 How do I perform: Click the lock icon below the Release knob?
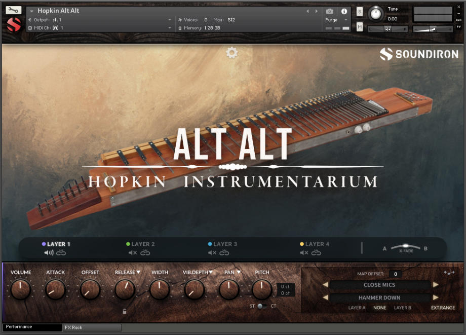[125, 312]
